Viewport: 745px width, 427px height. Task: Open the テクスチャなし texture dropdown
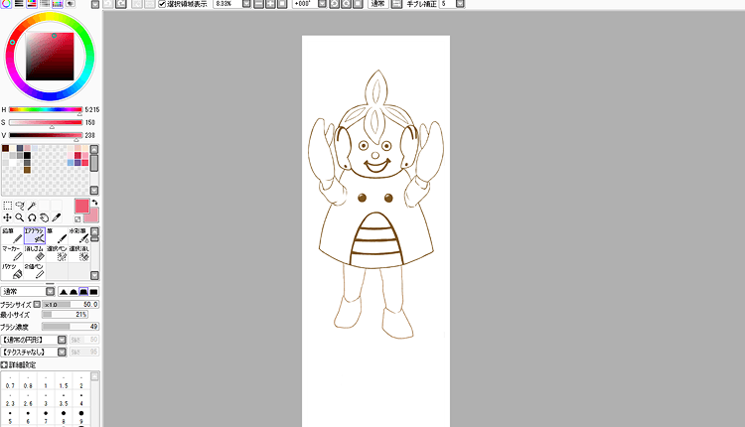pos(62,352)
